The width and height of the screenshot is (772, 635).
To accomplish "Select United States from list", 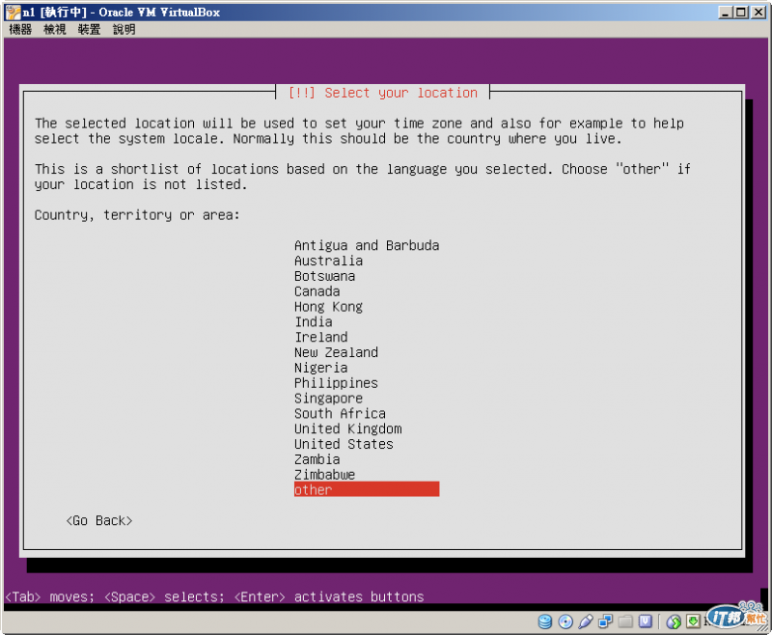I will 344,444.
